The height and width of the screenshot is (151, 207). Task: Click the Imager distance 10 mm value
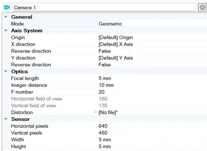click(x=106, y=85)
